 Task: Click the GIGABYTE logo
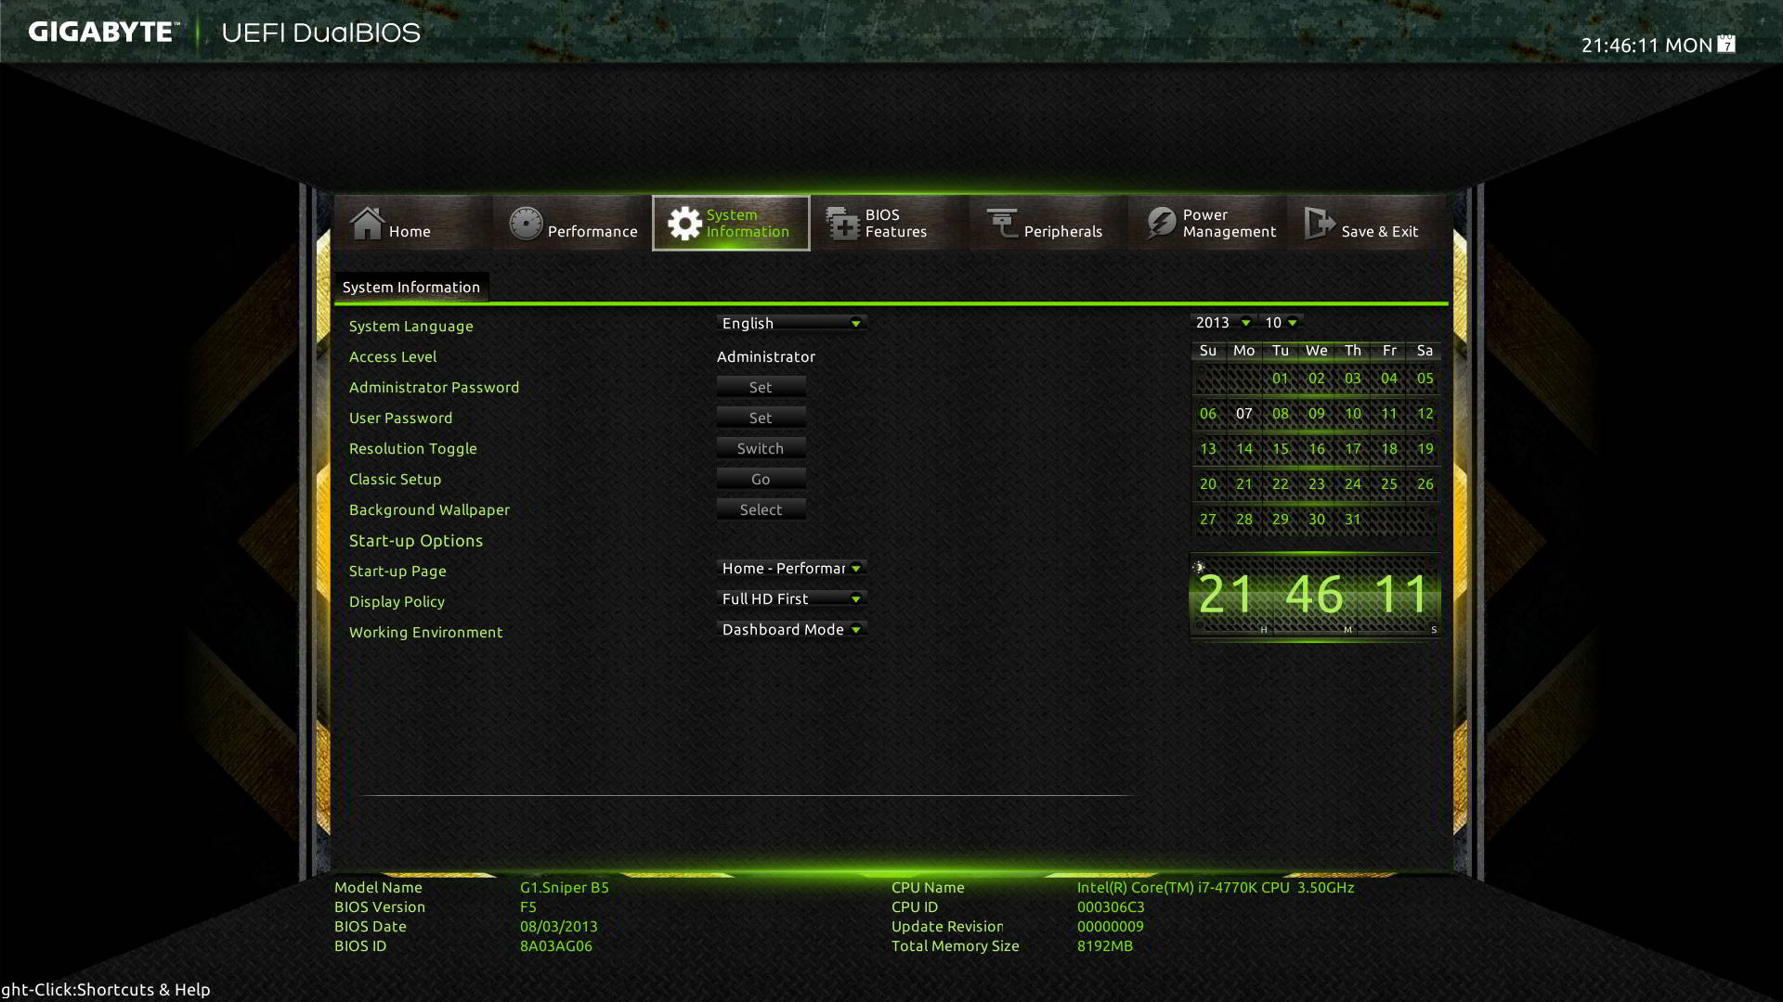coord(102,32)
